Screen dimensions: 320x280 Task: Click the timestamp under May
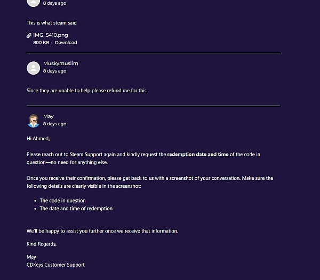pos(54,124)
